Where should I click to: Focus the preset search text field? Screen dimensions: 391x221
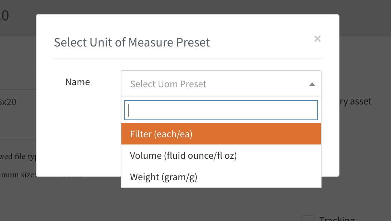point(221,110)
